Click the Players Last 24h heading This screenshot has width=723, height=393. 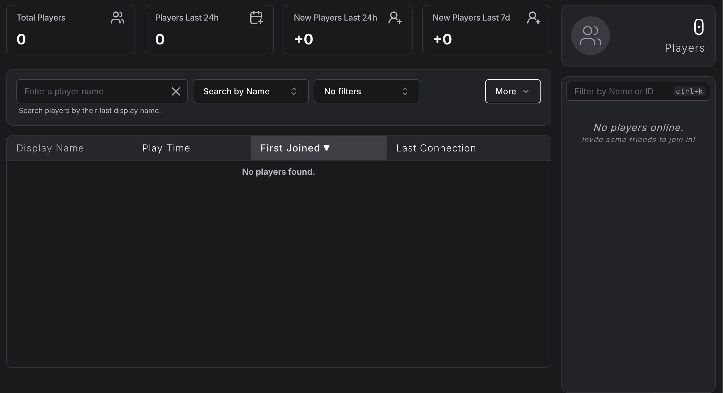tap(187, 18)
